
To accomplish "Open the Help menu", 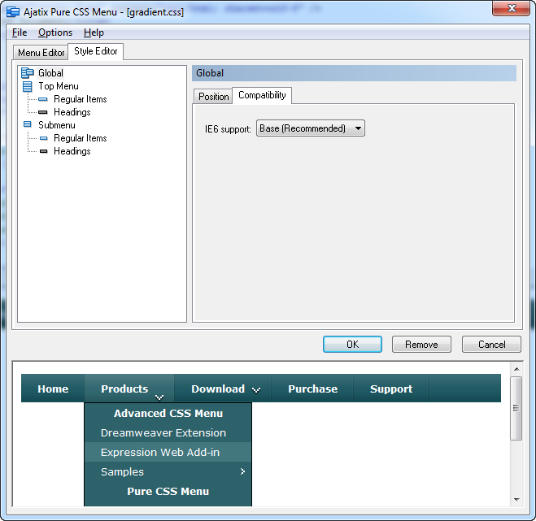I will click(94, 33).
